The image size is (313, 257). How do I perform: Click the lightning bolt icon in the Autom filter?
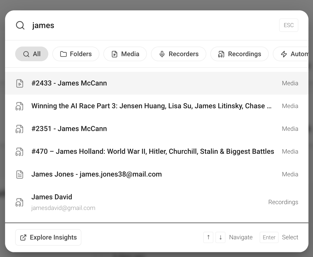(284, 54)
